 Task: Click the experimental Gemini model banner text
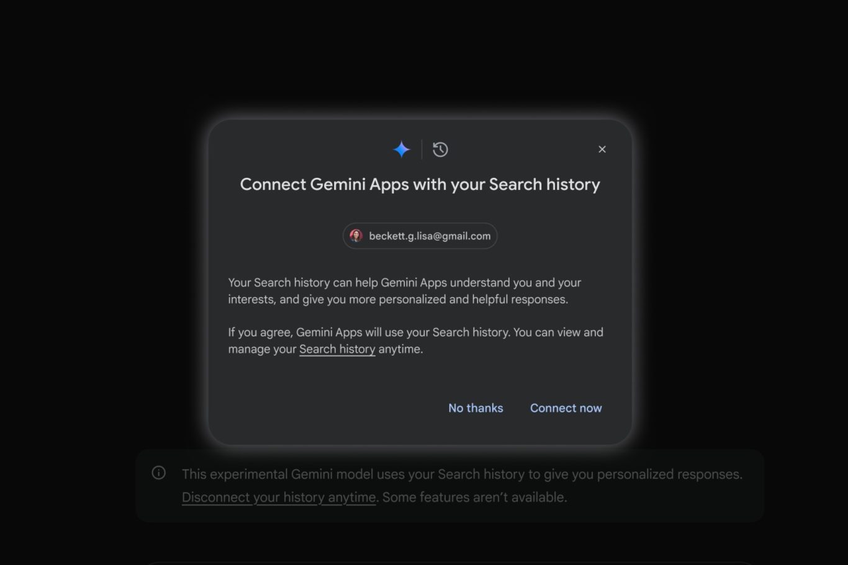[462, 474]
